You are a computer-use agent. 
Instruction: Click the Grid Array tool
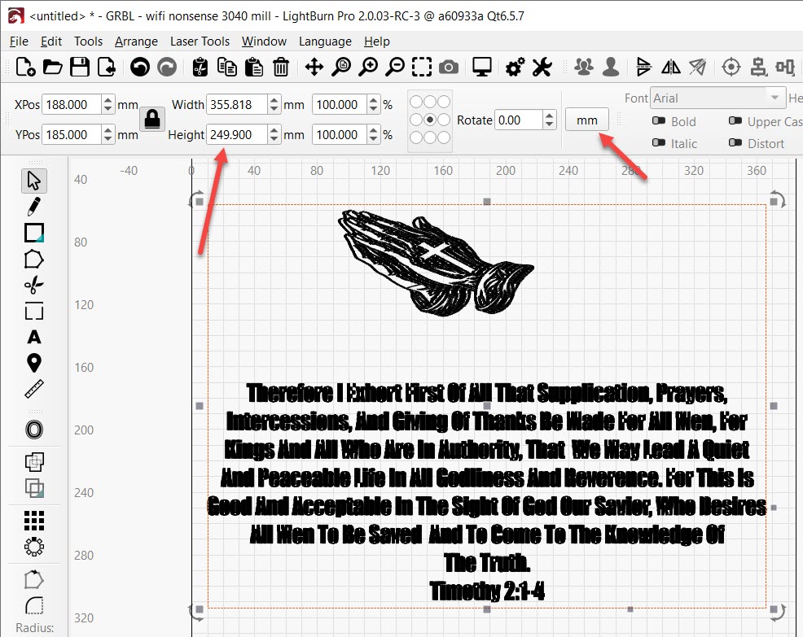click(x=34, y=521)
